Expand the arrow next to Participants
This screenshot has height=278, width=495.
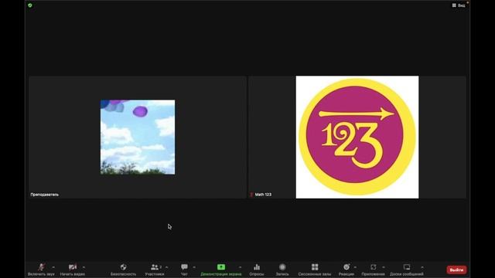[x=167, y=267]
